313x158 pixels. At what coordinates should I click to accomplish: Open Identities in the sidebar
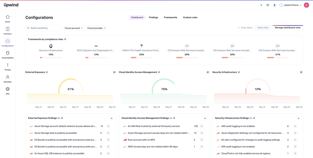(x=8, y=79)
